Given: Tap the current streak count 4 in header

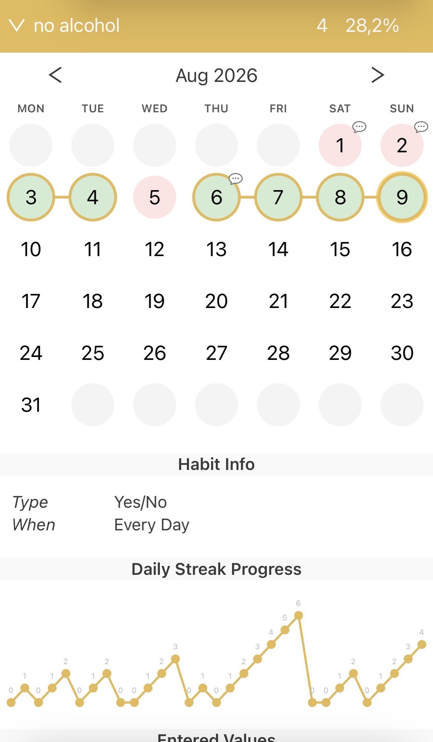Looking at the screenshot, I should pyautogui.click(x=322, y=26).
